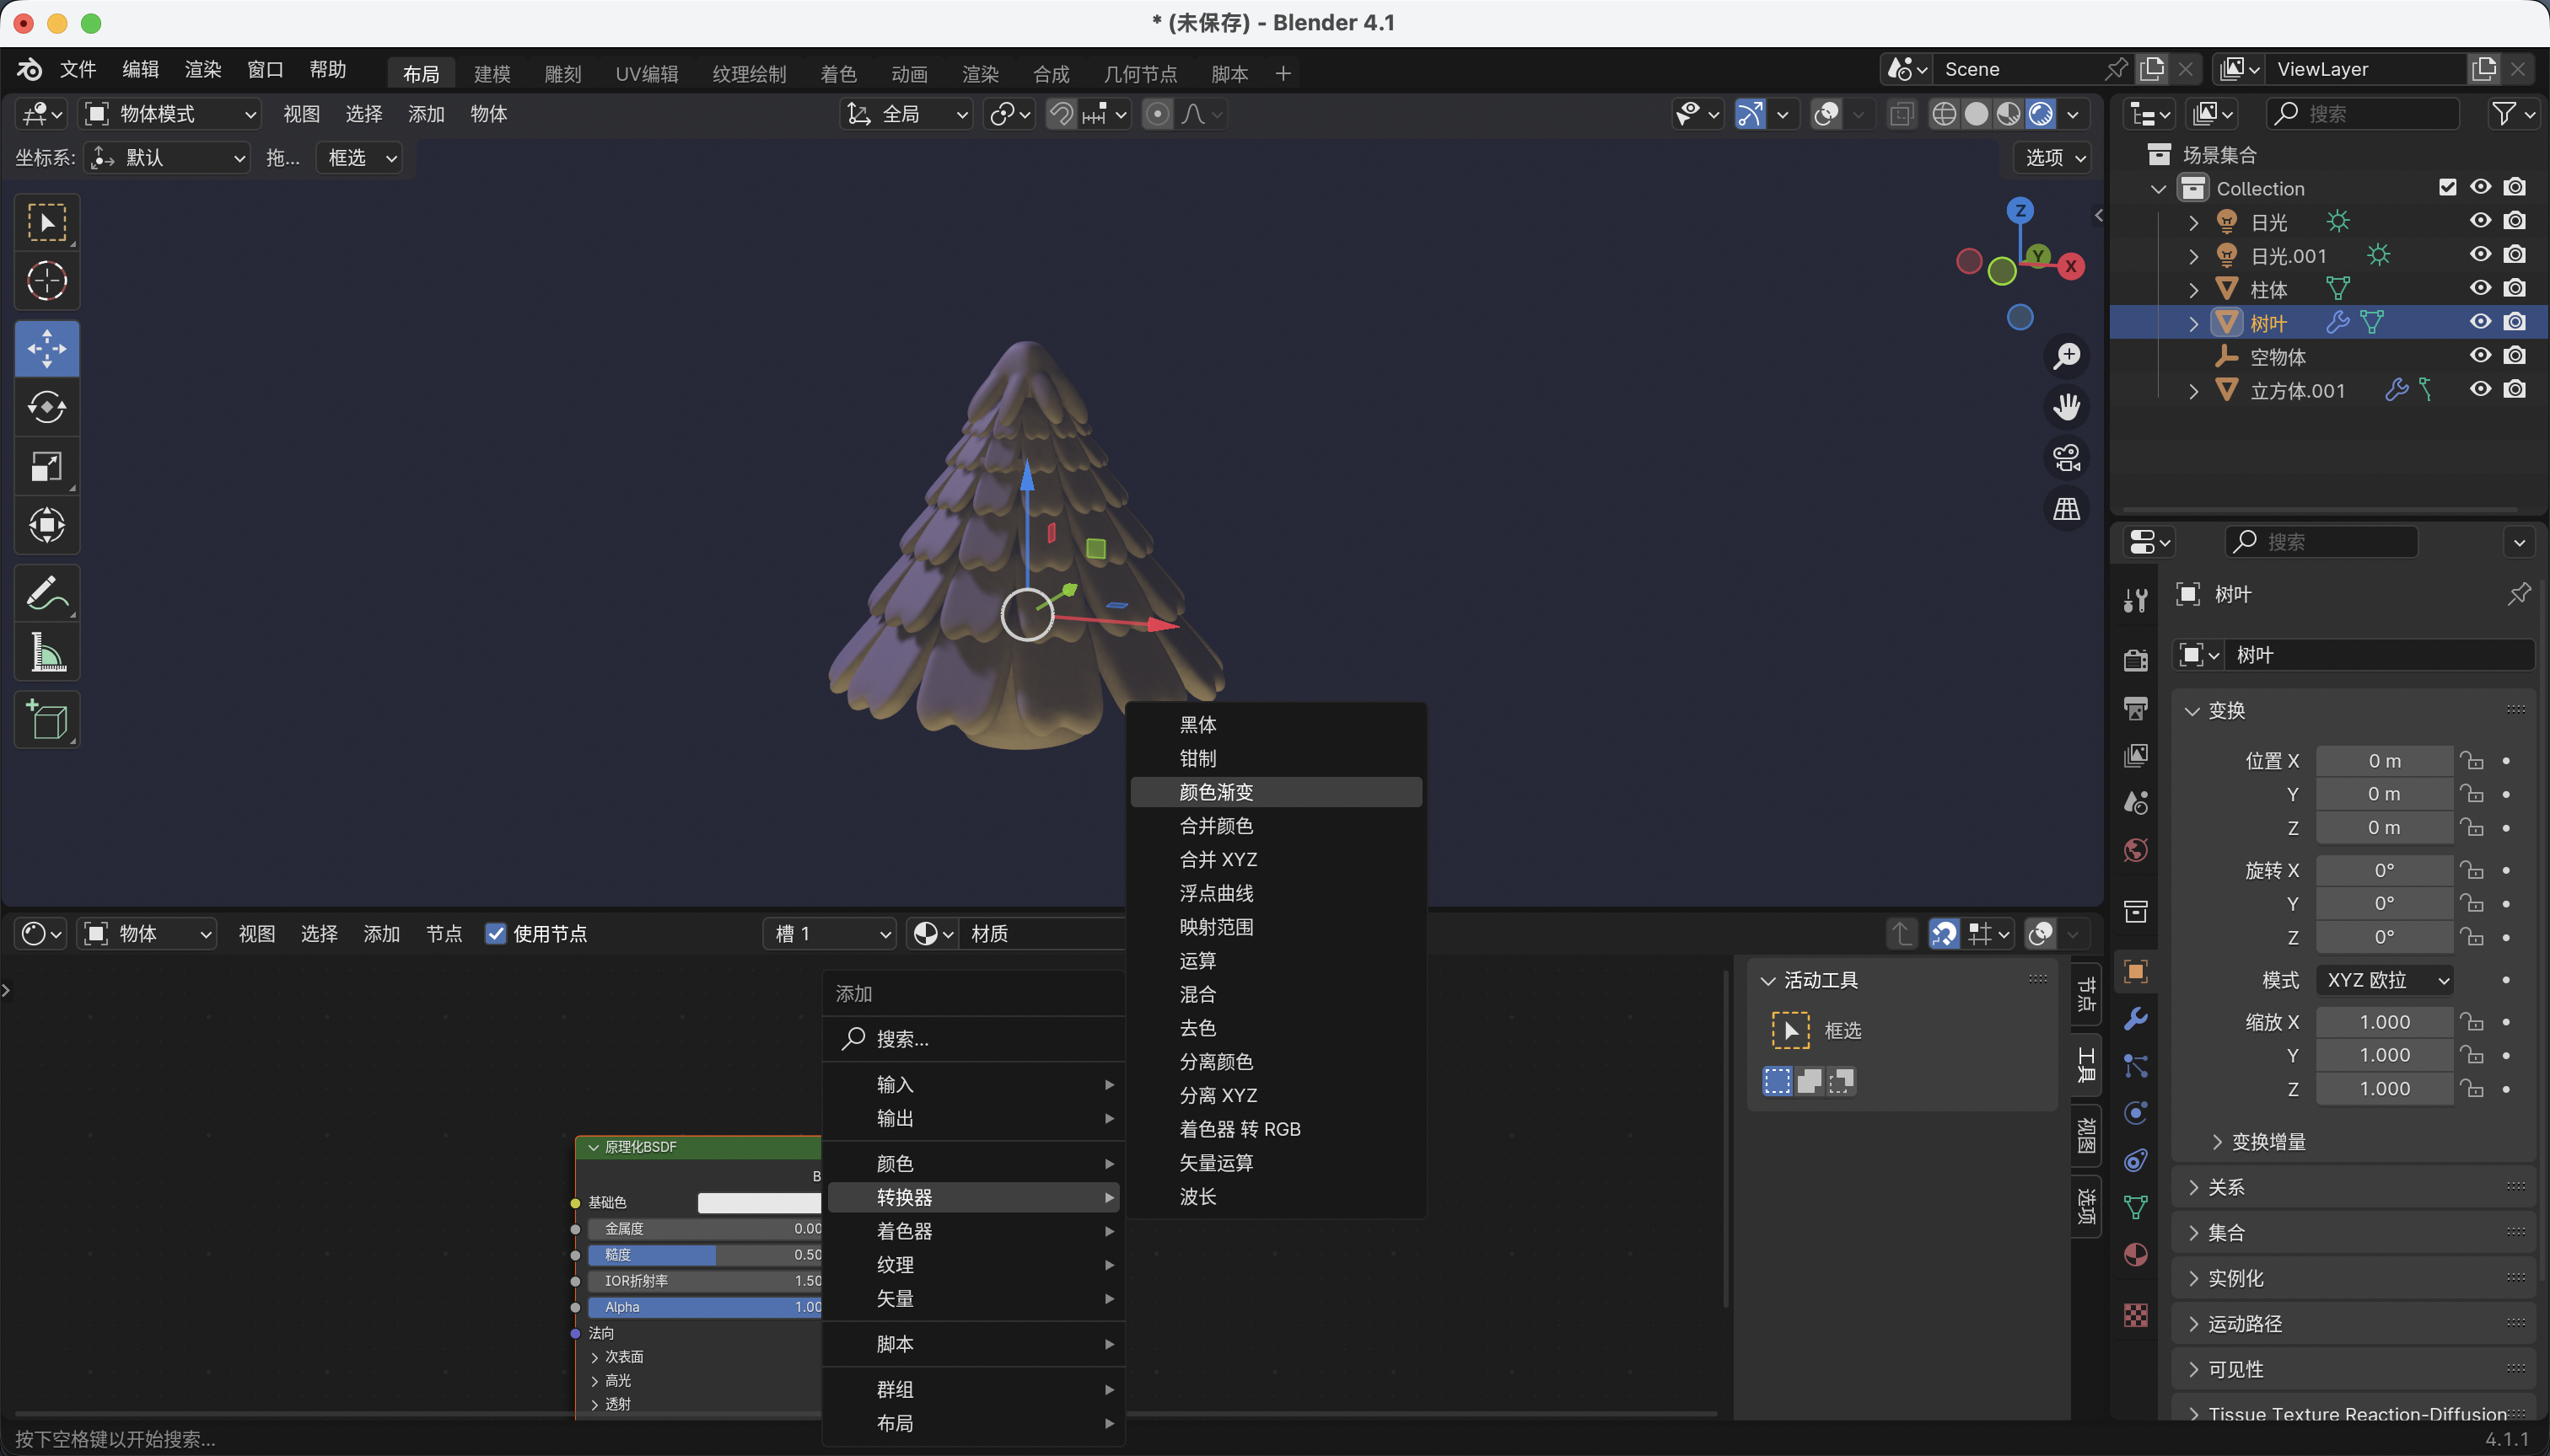Select the Annotate pencil tool
The image size is (2550, 1456).
click(46, 593)
